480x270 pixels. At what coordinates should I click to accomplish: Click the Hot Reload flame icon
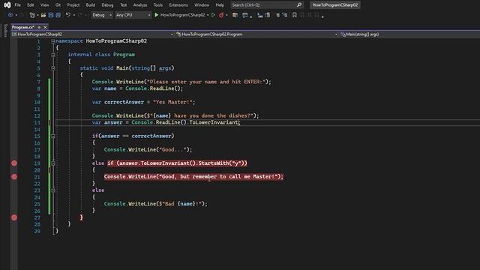point(221,15)
